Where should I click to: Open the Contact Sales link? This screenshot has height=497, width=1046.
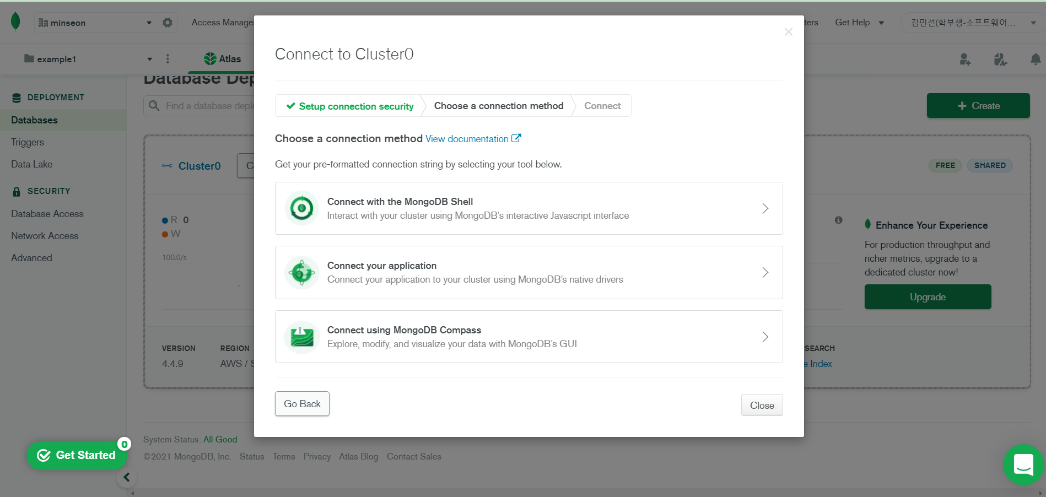(414, 457)
